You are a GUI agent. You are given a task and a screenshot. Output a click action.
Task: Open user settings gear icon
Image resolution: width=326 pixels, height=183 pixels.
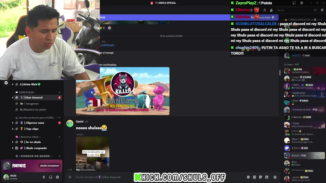pos(57,177)
